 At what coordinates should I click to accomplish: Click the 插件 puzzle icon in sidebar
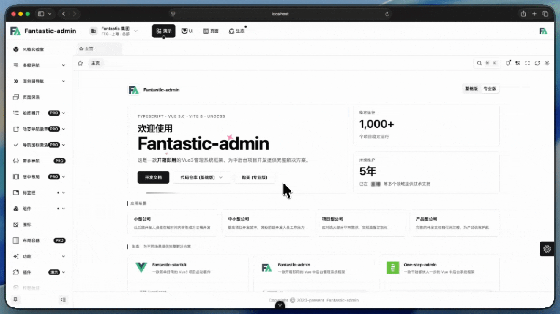pyautogui.click(x=16, y=272)
